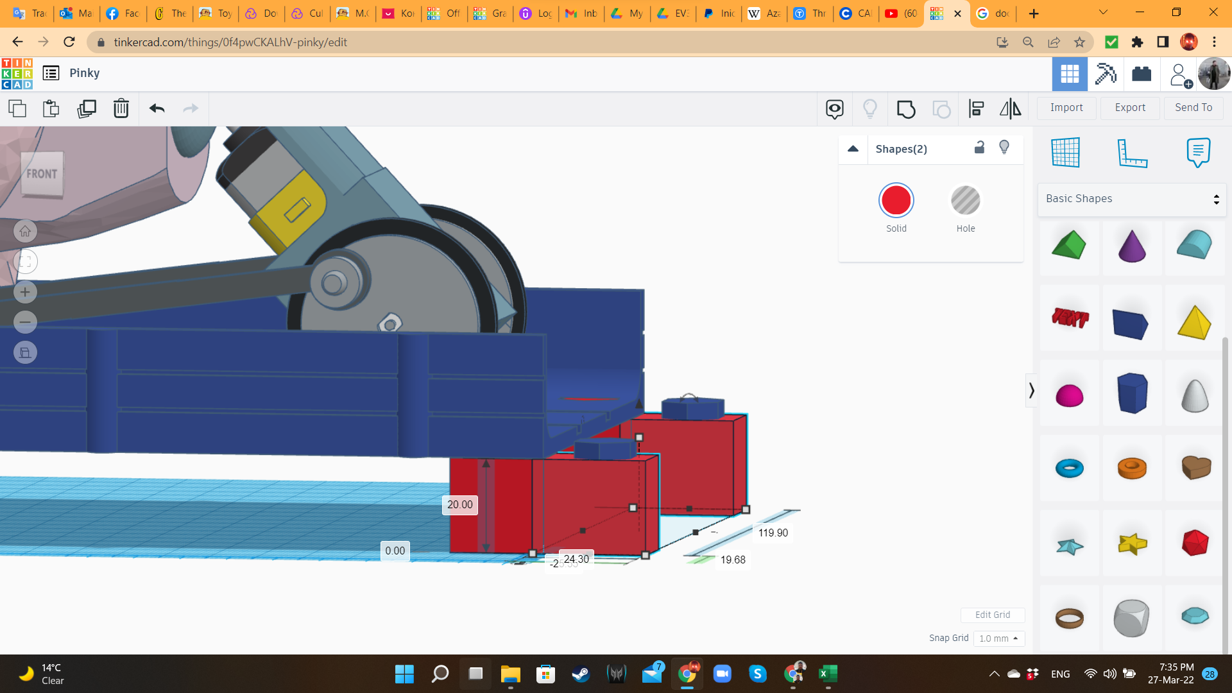Open the Workplane tool

click(1065, 153)
